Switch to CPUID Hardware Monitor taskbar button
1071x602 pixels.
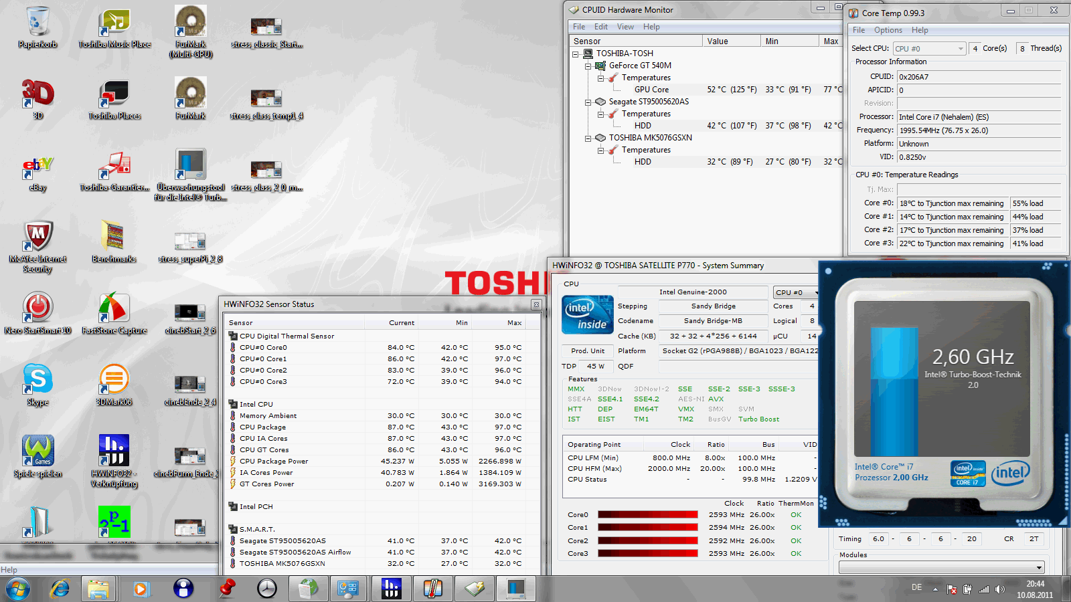[x=474, y=589]
